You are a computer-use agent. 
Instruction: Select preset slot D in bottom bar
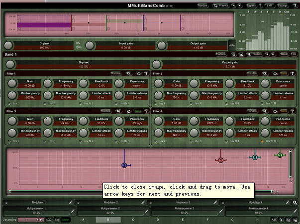158,220
